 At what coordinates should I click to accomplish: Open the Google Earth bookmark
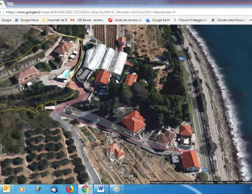(x=158, y=20)
